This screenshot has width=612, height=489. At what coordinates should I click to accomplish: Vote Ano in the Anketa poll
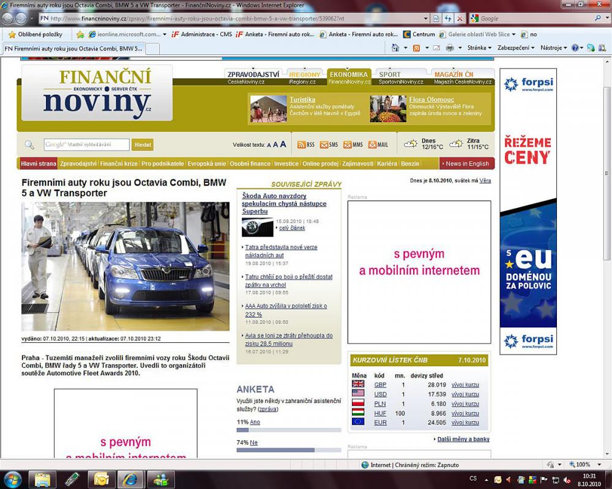tap(255, 422)
